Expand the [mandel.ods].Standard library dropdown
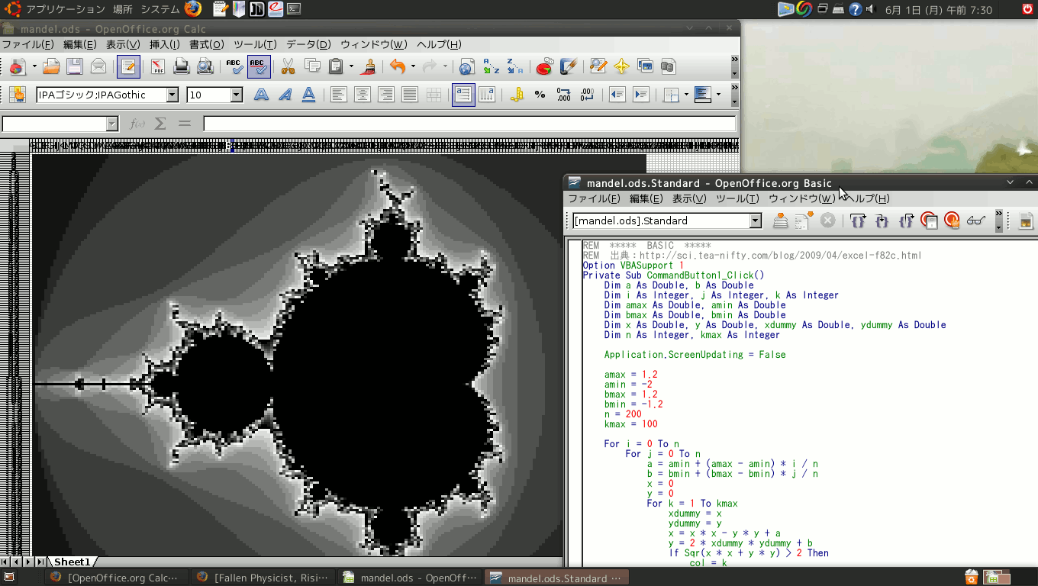Image resolution: width=1038 pixels, height=586 pixels. coord(755,221)
